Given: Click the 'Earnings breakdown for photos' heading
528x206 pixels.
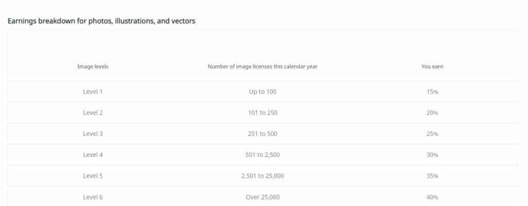Looking at the screenshot, I should 102,21.
